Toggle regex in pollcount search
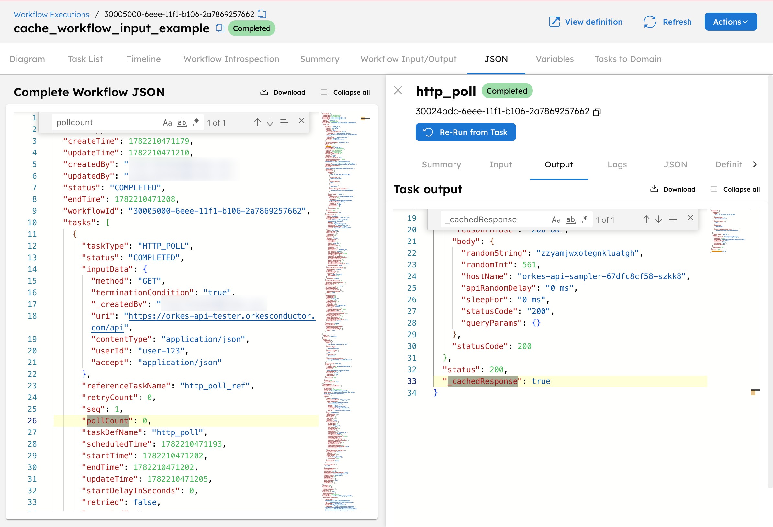 coord(196,122)
